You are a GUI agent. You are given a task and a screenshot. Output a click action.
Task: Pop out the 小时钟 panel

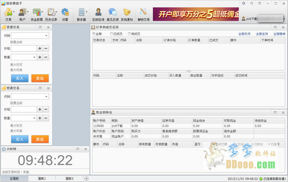coord(77,149)
